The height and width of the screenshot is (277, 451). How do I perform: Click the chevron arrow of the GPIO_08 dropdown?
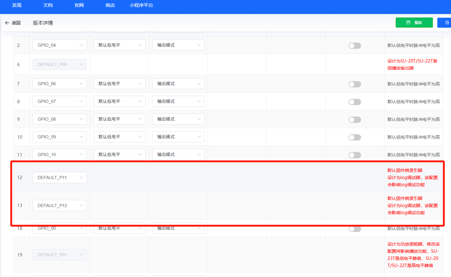(81, 119)
